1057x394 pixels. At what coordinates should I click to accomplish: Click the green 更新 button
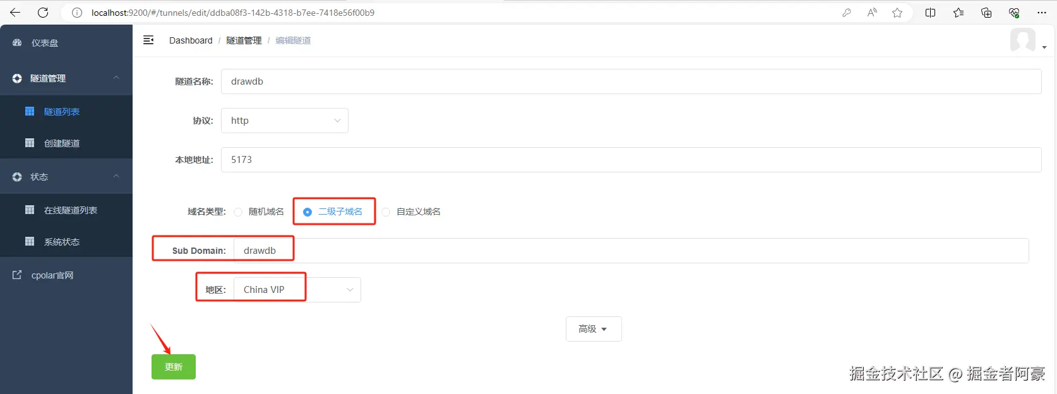coord(174,367)
